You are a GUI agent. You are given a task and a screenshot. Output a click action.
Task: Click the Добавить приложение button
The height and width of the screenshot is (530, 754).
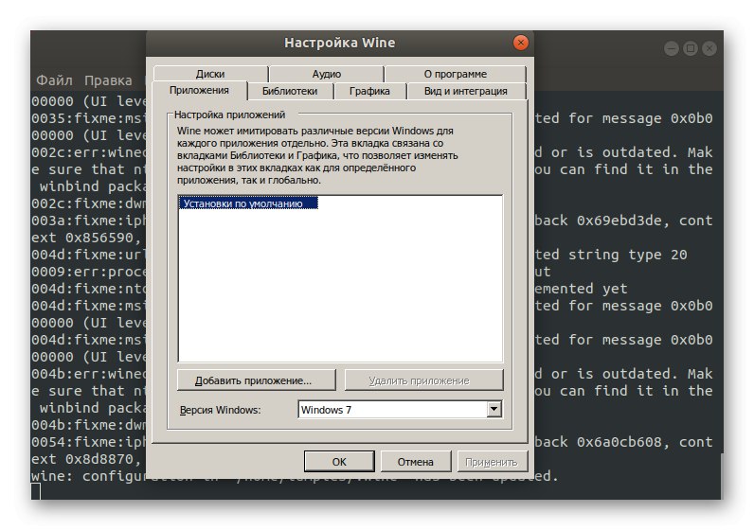tap(257, 380)
